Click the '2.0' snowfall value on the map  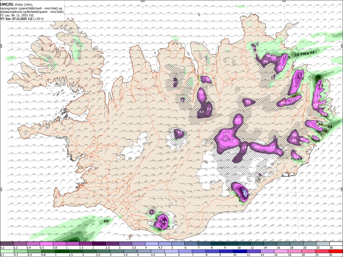[319, 87]
